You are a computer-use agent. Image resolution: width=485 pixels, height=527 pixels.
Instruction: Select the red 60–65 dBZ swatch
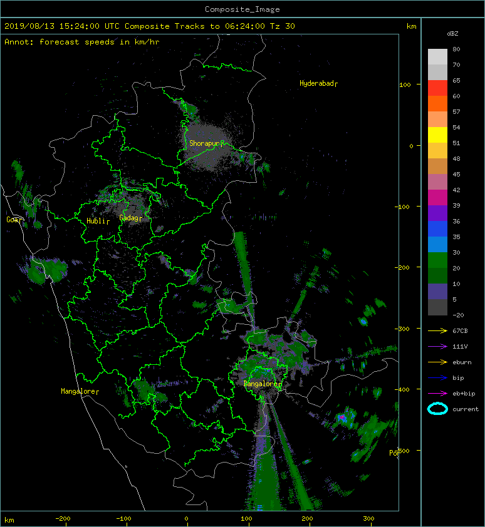tap(437, 88)
